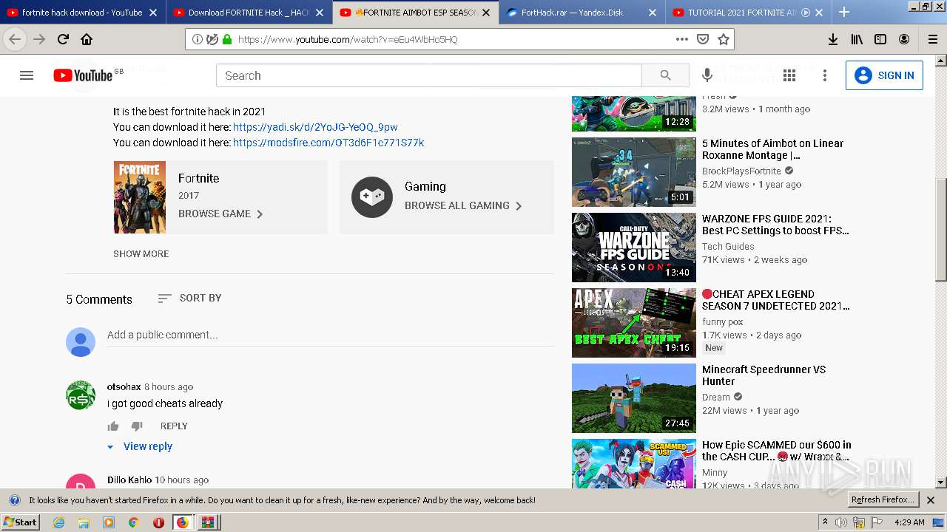947x532 pixels.
Task: Click the Firefox icon in the taskbar
Action: pyautogui.click(x=182, y=522)
